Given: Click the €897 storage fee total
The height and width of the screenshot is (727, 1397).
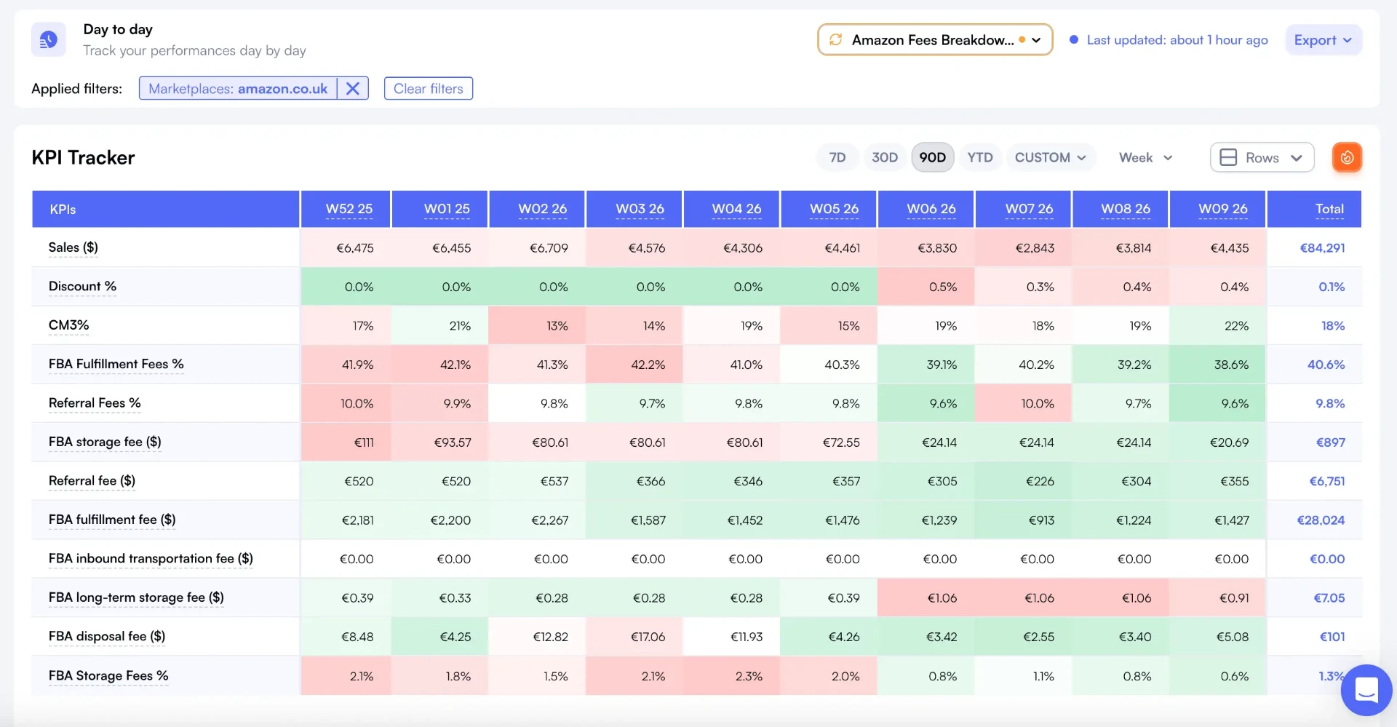Looking at the screenshot, I should point(1331,442).
